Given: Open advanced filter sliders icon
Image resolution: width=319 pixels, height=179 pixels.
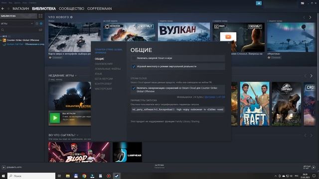Looking at the screenshot, I should tap(40, 30).
